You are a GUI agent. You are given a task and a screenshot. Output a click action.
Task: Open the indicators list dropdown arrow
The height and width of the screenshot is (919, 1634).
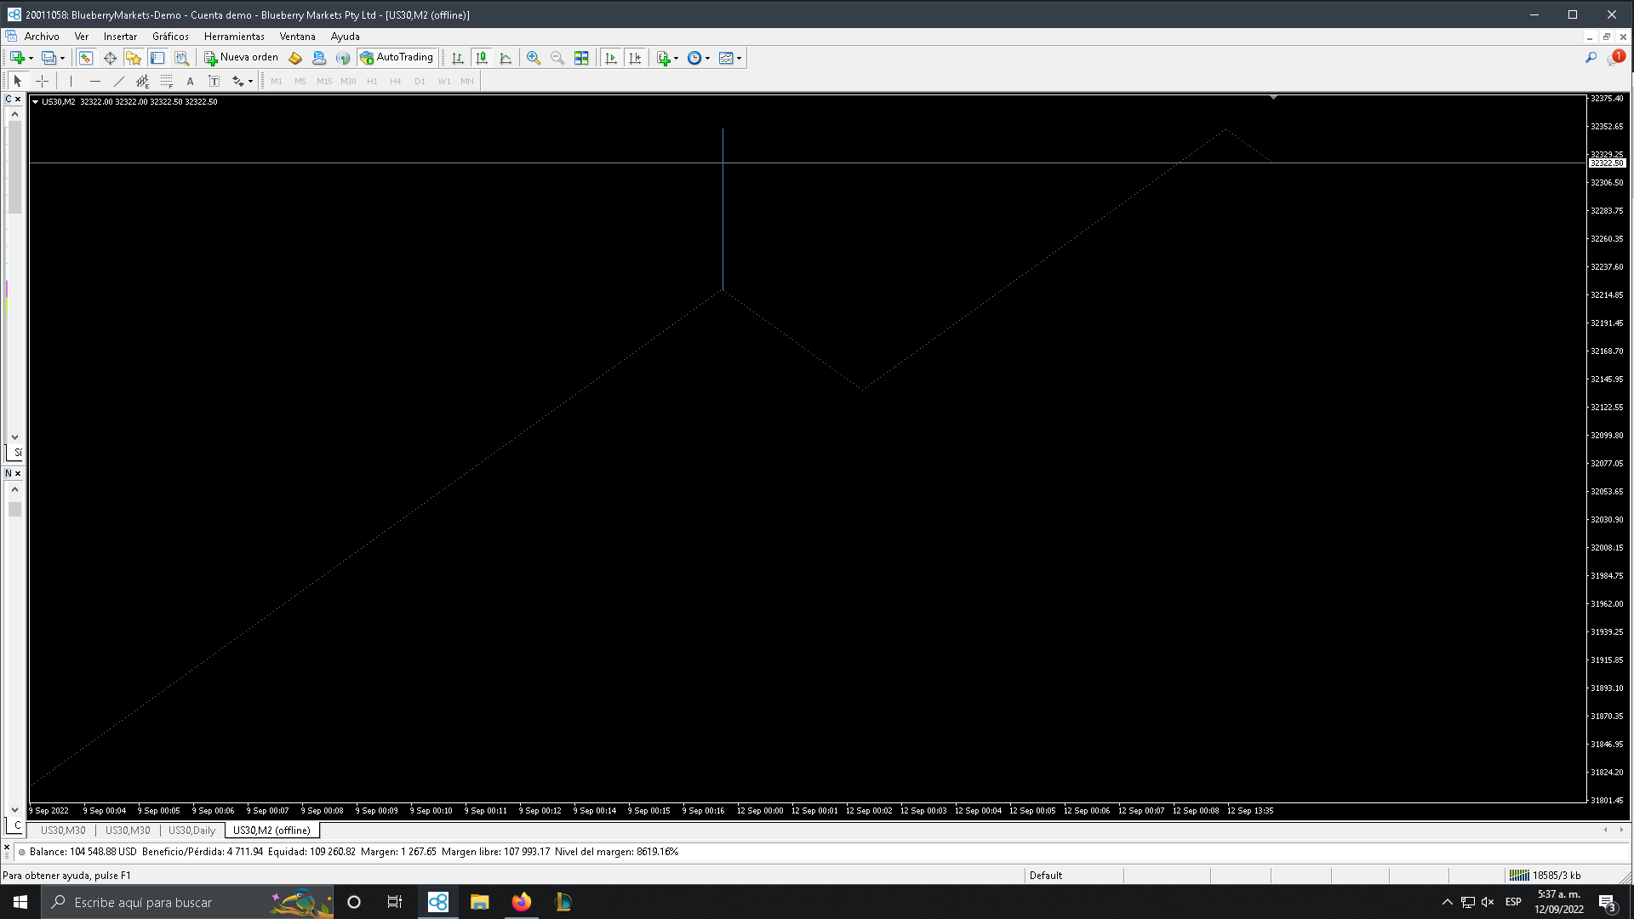coord(676,59)
